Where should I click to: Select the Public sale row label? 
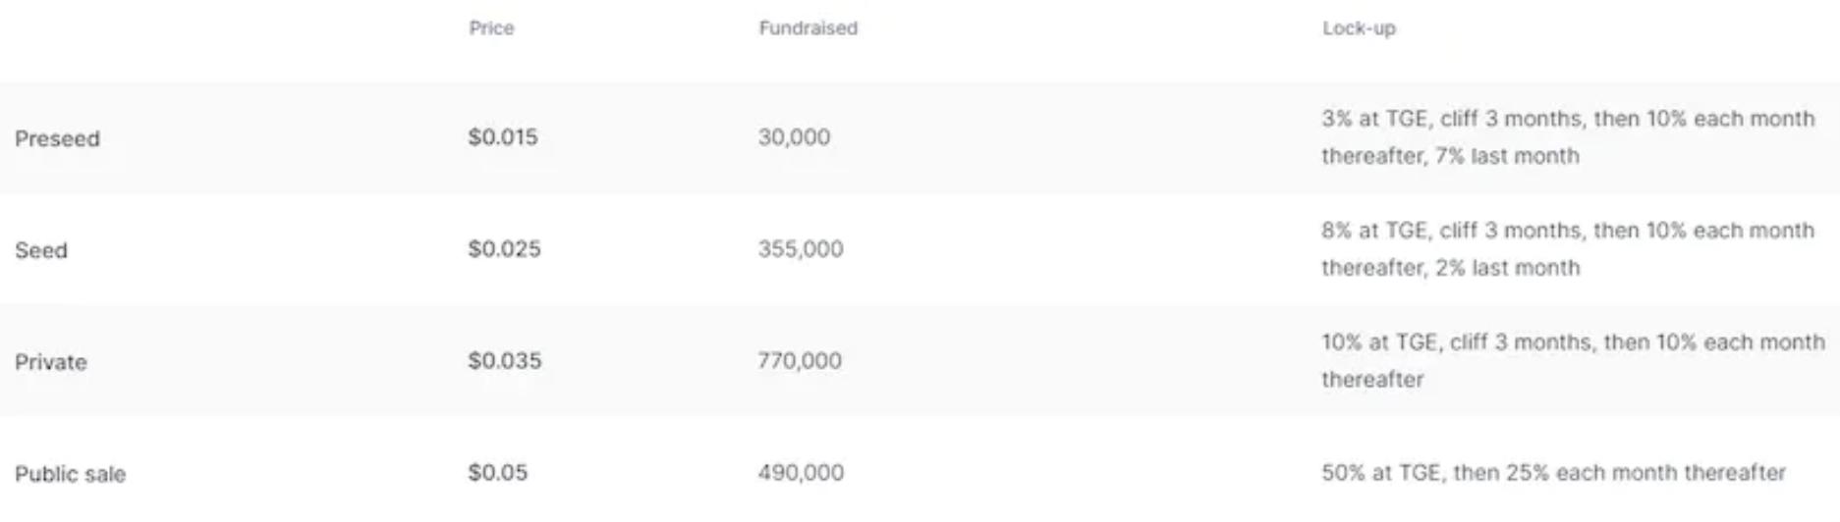70,474
